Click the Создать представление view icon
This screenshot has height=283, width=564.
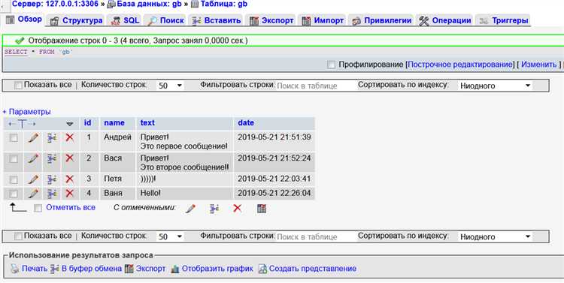(263, 269)
